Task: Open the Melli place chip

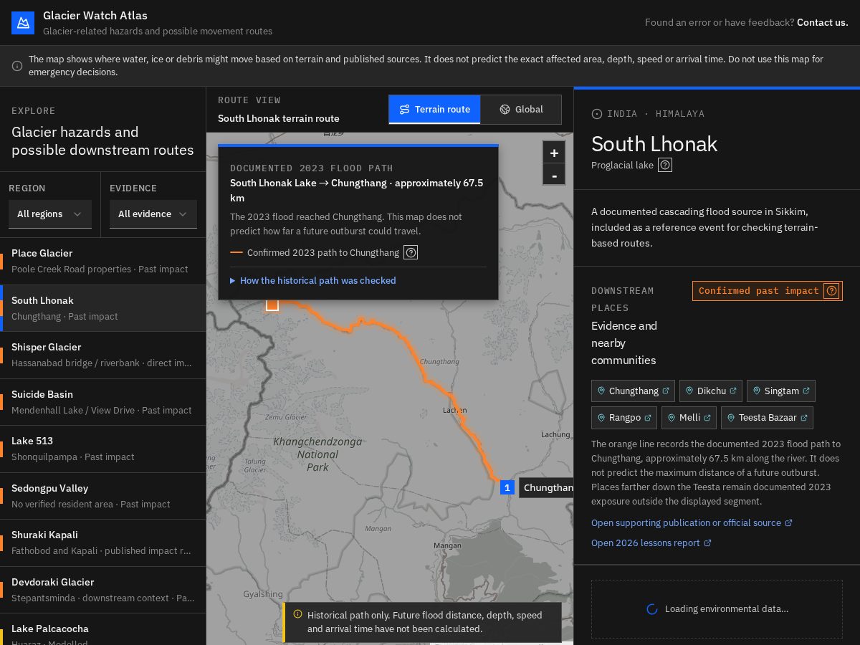Action: pos(689,417)
